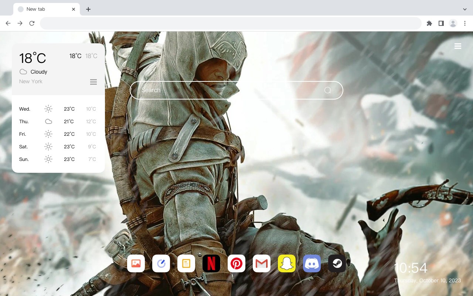Open the Discord shortcut

(312, 263)
